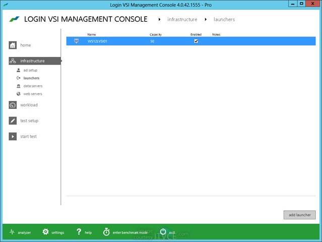
Task: Open settings from the bottom bar
Action: click(x=58, y=232)
